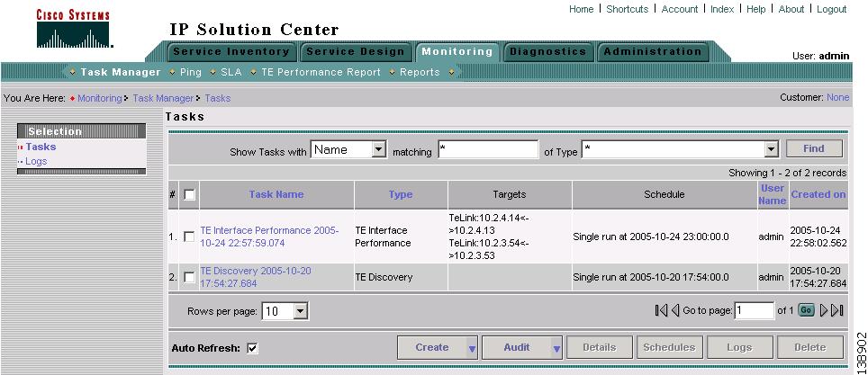
Task: Select Task Manager in the submenu bar
Action: point(121,72)
